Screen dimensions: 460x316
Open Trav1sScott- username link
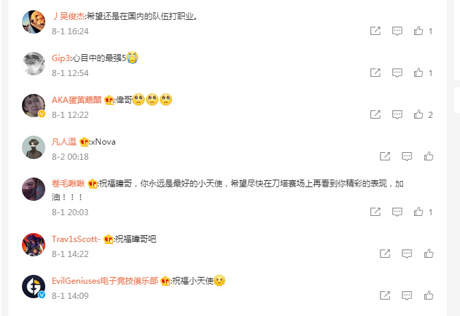(x=76, y=239)
